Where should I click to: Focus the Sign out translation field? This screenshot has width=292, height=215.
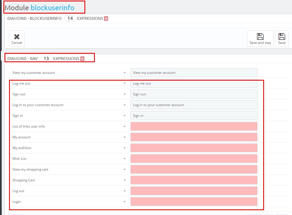pyautogui.click(x=194, y=94)
